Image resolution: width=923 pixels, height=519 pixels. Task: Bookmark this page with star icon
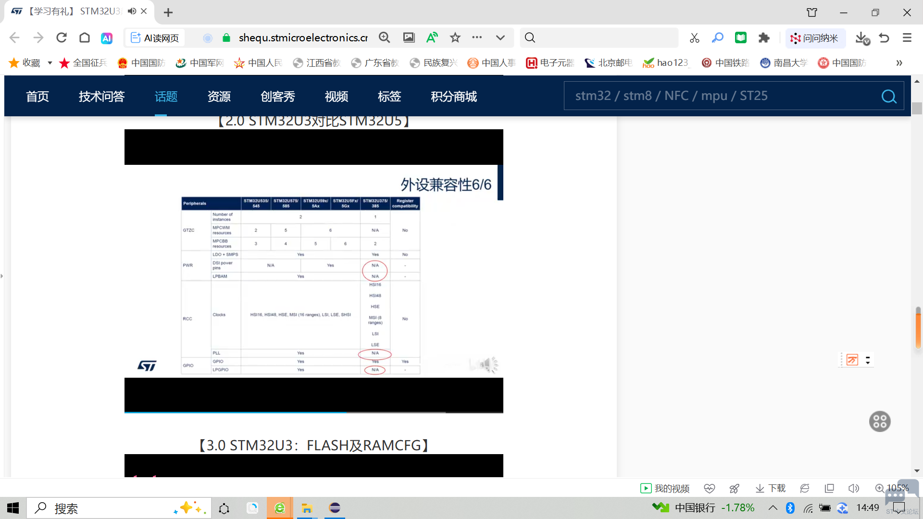click(455, 37)
